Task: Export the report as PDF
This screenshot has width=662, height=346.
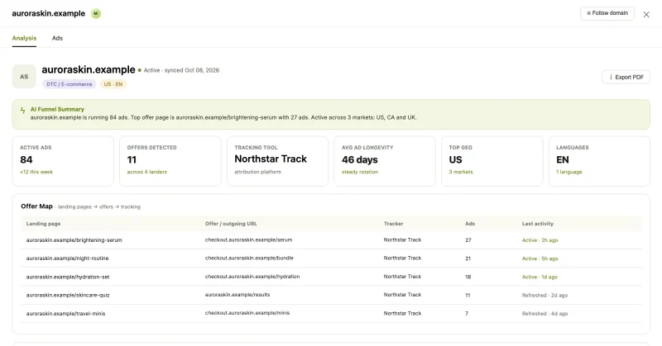Action: point(626,77)
